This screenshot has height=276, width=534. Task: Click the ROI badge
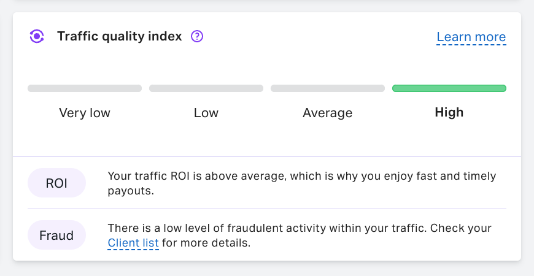coord(57,183)
